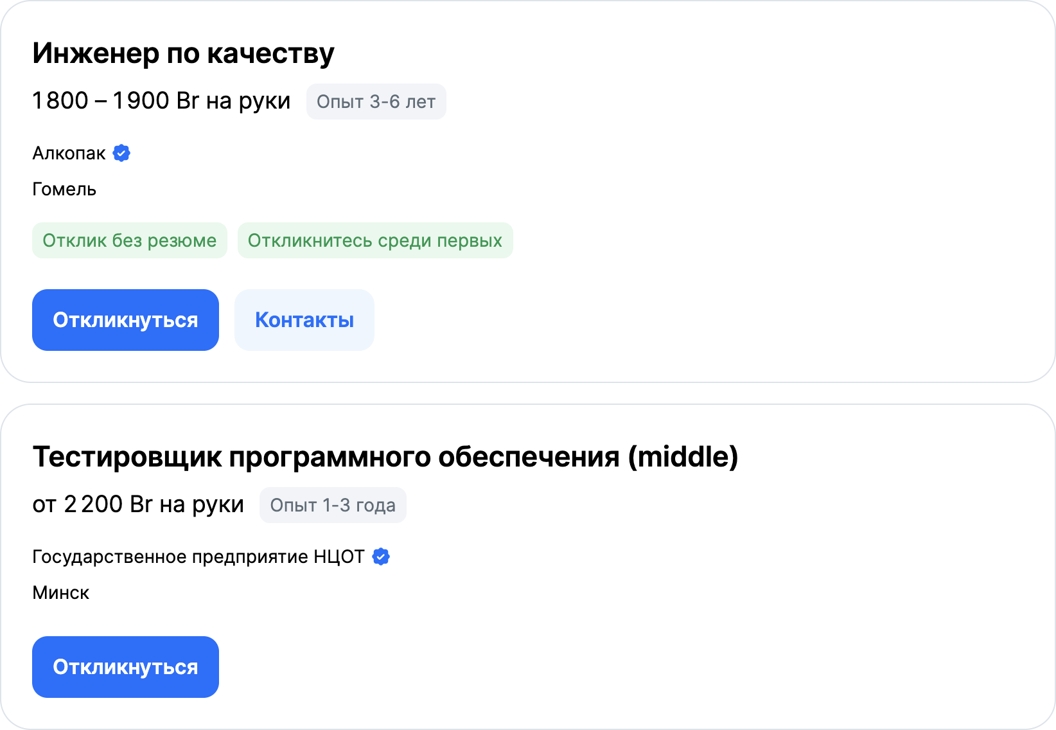1056x730 pixels.
Task: Click the 1800 – 1900 Br salary text
Action: click(x=161, y=101)
